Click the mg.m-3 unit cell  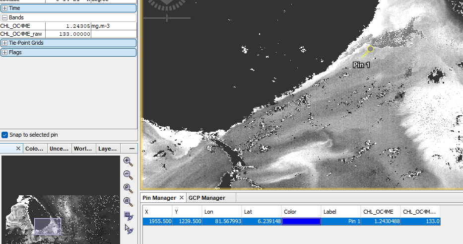tap(114, 26)
